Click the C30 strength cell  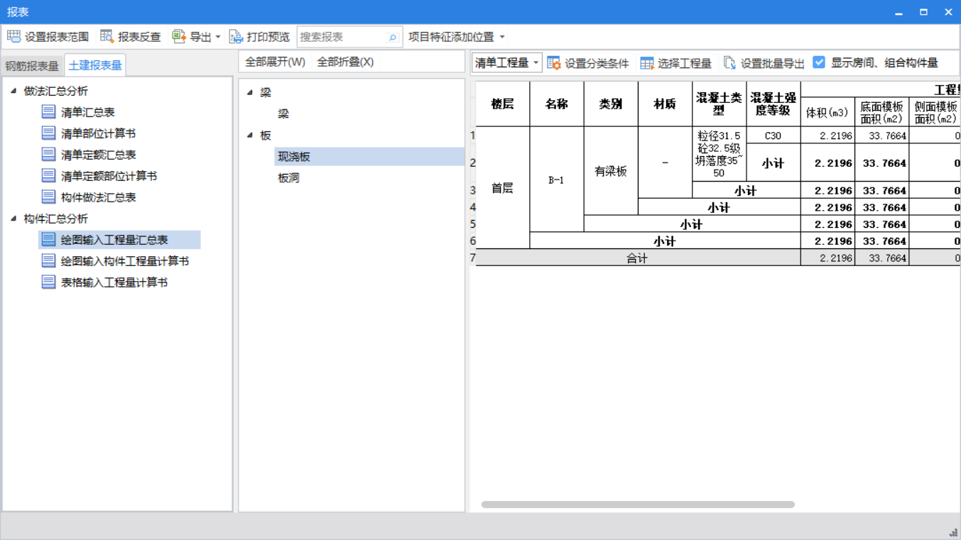(x=773, y=136)
